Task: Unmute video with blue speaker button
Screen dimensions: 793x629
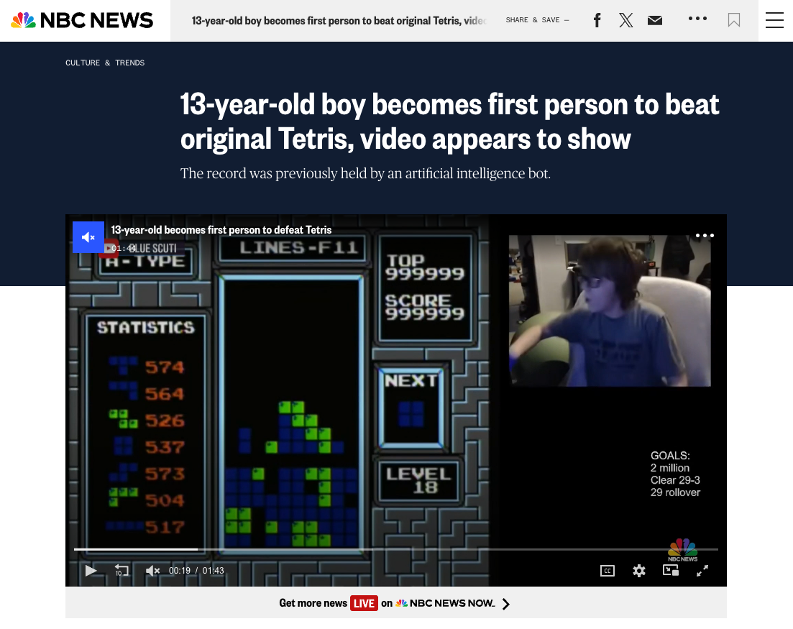Action: coord(88,237)
